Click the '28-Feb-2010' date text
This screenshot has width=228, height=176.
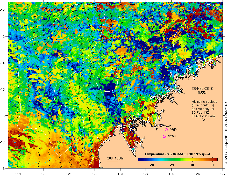202,89
